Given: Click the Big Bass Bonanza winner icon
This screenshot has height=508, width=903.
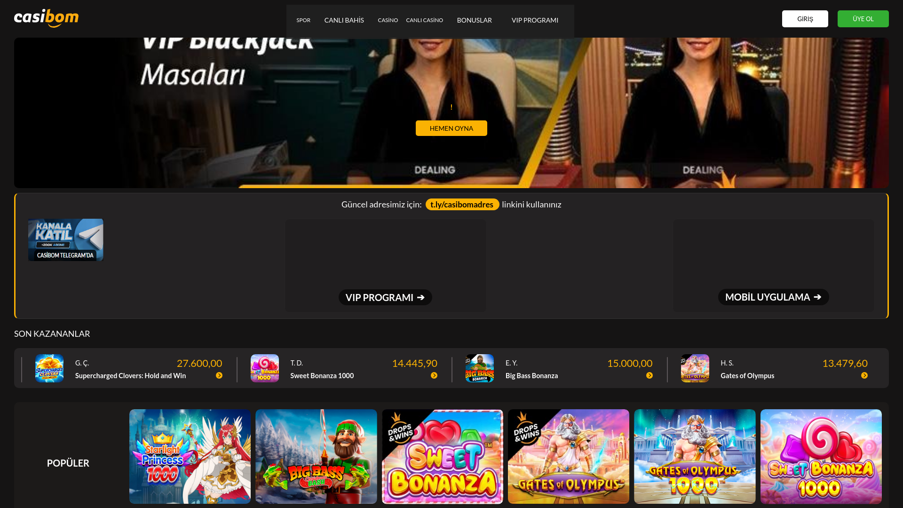Looking at the screenshot, I should (x=480, y=368).
